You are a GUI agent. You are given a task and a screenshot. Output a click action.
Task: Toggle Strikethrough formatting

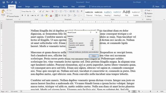point(32,16)
